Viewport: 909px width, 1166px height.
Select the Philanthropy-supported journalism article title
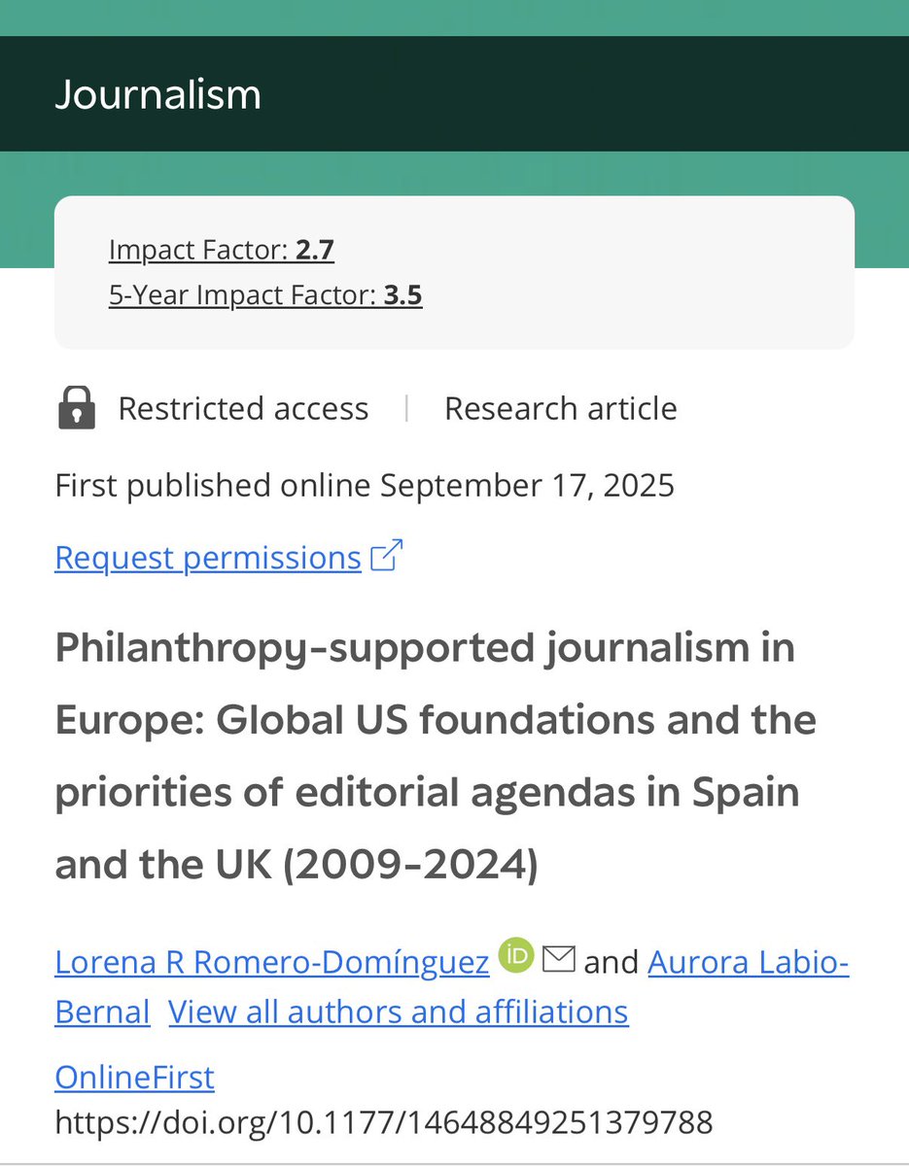click(436, 756)
